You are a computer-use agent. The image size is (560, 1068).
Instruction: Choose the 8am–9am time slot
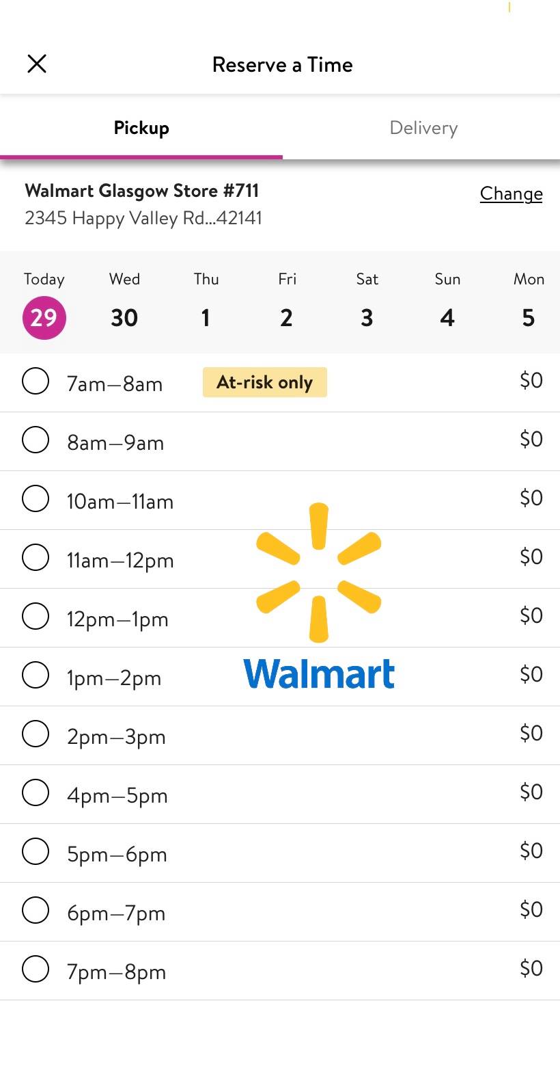coord(36,440)
